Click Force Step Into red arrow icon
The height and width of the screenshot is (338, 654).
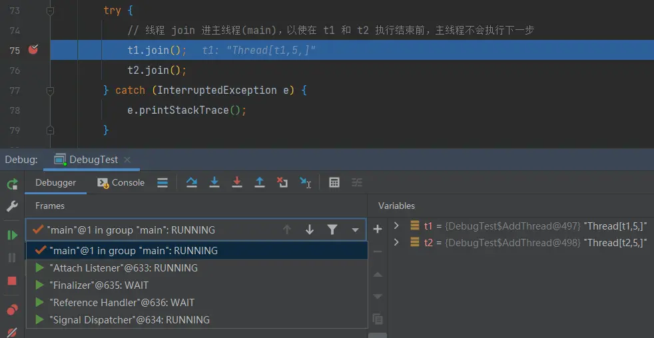237,182
